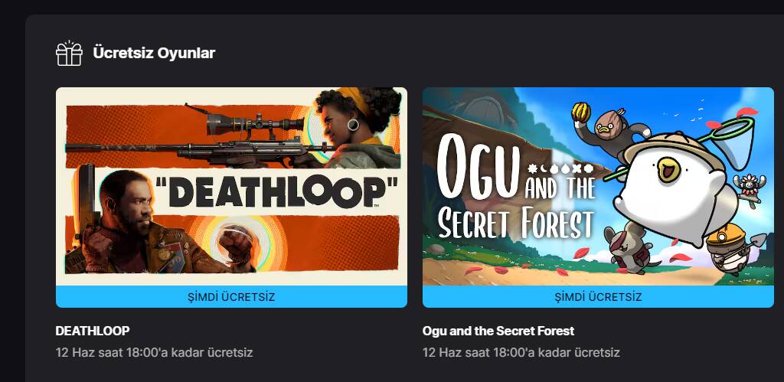Select the DEATHLOOP title text below the cover

tap(93, 331)
